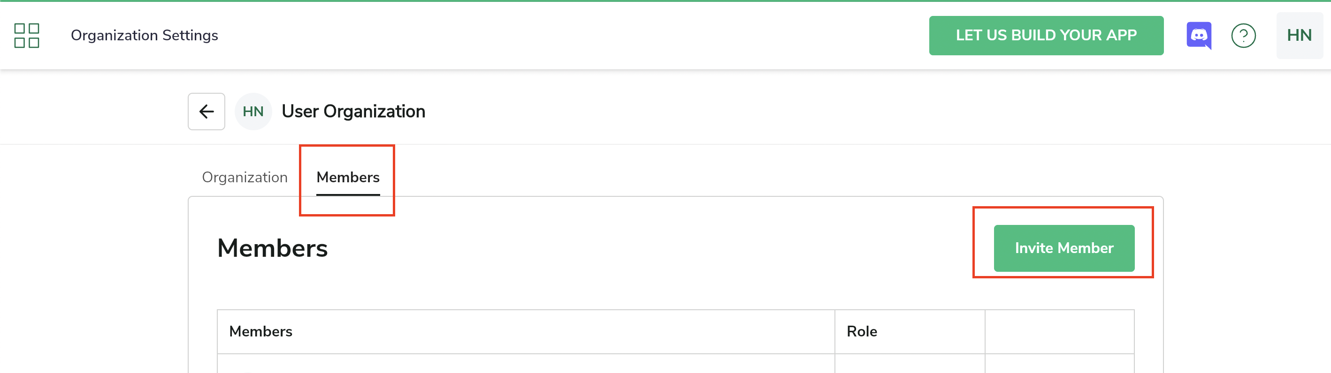Viewport: 1331px width, 373px height.
Task: Open the Discord community icon
Action: (x=1198, y=36)
